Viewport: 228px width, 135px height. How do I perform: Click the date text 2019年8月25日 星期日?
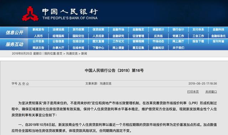click(27, 54)
